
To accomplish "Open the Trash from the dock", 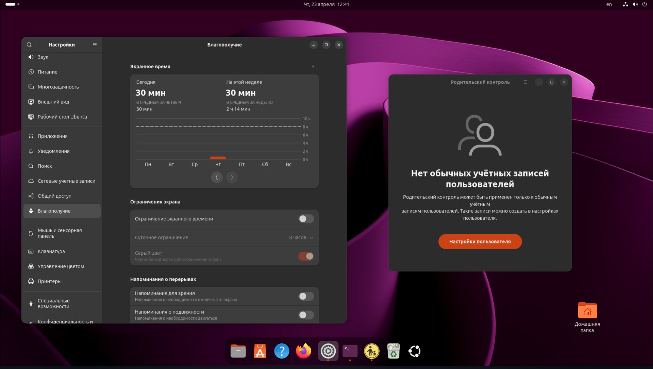I will [x=393, y=351].
